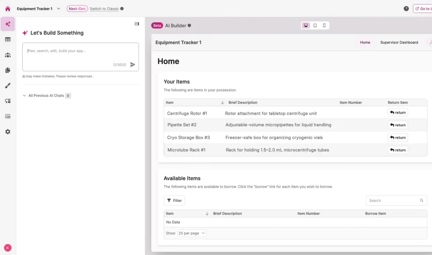Open the 25 per page dropdown
Image resolution: width=432 pixels, height=255 pixels.
(192, 233)
